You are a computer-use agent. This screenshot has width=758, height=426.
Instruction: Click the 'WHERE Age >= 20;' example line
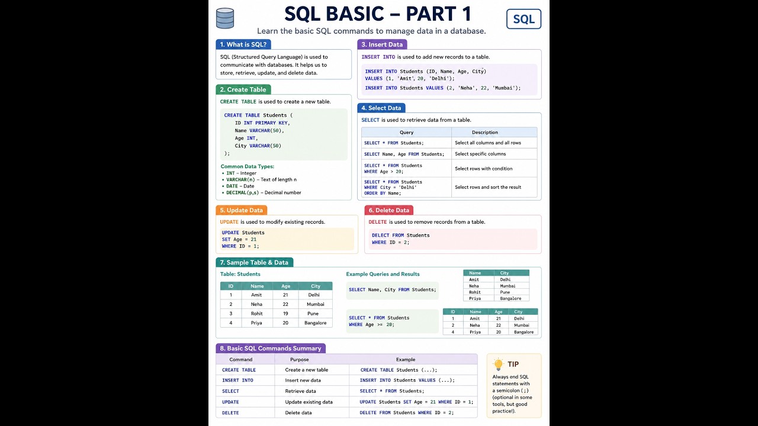(x=371, y=324)
